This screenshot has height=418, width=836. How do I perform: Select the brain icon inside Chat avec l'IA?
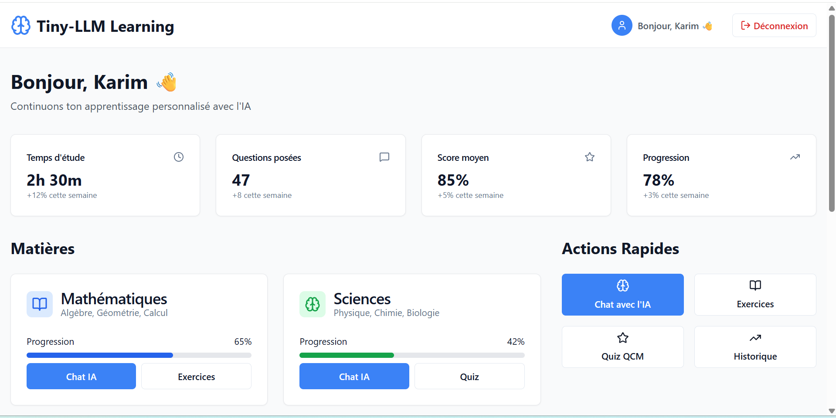[622, 285]
